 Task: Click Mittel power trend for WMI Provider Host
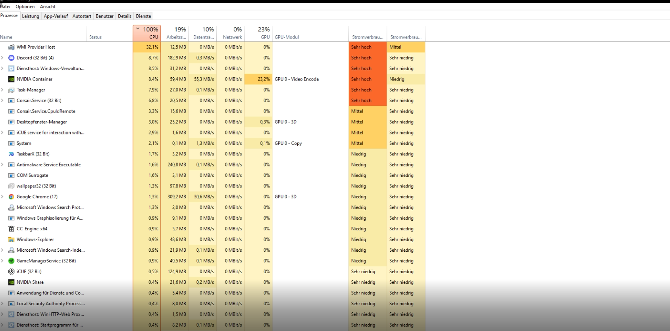[406, 47]
